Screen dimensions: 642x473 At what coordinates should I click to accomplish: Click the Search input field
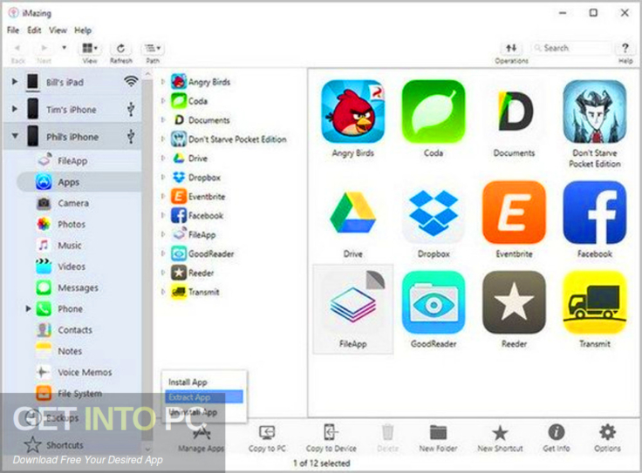coord(572,48)
